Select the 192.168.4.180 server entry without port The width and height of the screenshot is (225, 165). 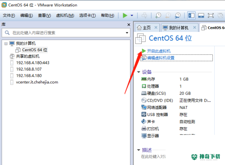point(29,76)
